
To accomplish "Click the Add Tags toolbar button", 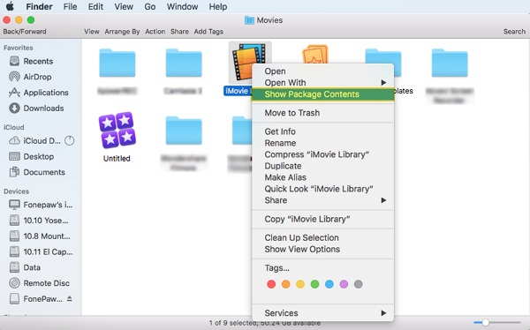I will coord(208,32).
